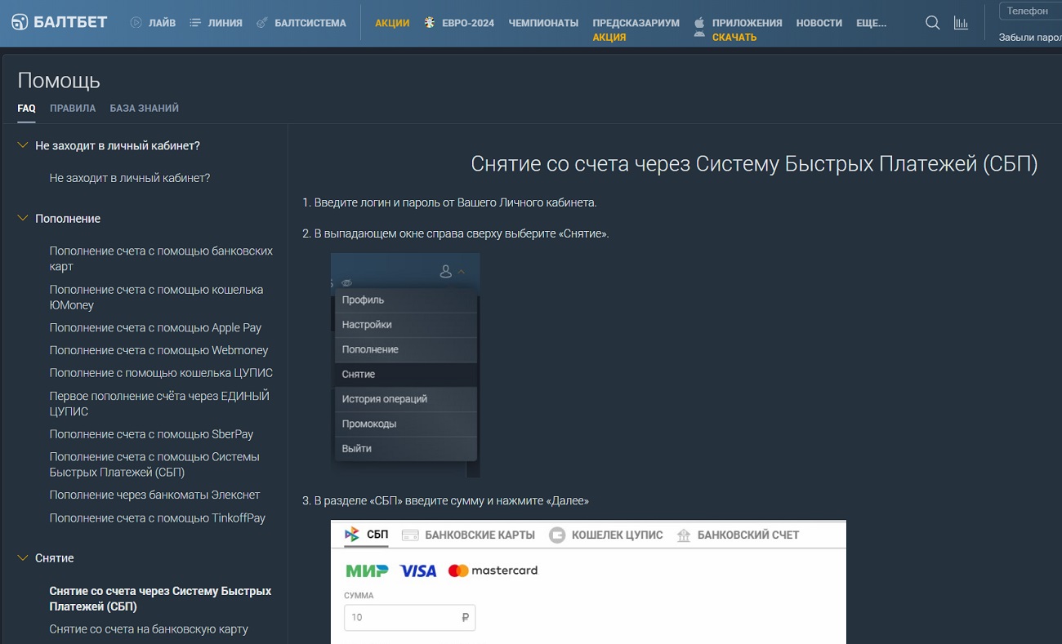Click the Балтсистема icon

pos(262,23)
